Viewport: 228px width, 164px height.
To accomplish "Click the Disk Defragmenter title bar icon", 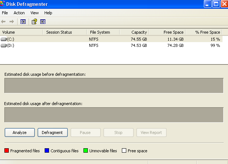I will coord(2,4).
